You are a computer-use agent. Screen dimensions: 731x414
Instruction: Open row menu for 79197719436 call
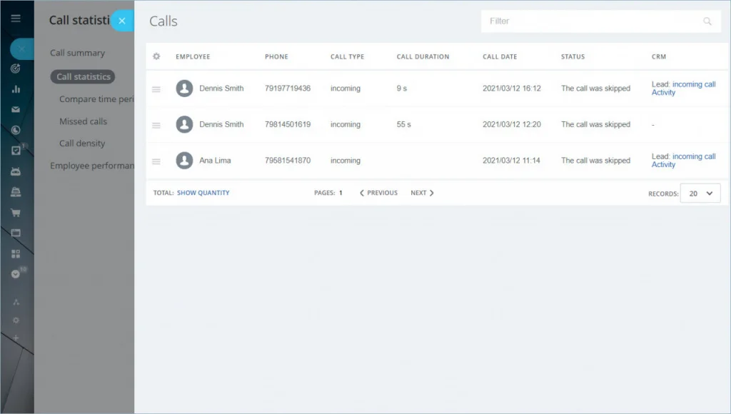point(156,89)
